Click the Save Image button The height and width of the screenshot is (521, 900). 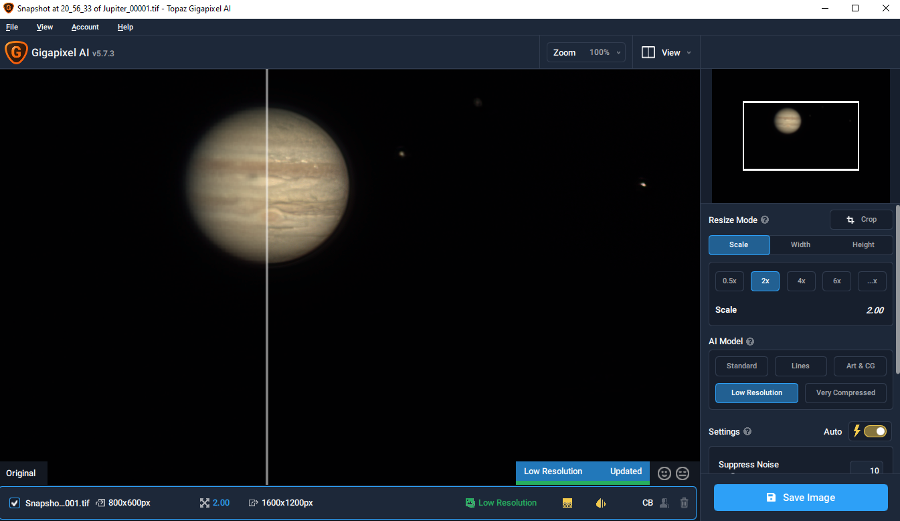coord(801,498)
